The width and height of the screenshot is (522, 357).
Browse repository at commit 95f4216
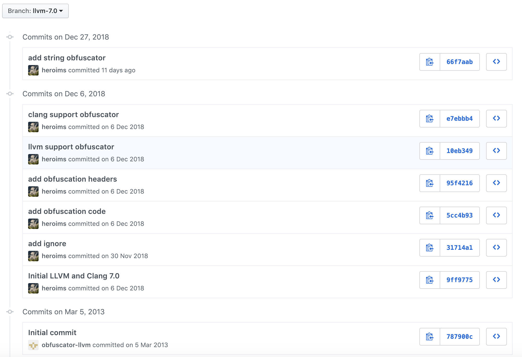pyautogui.click(x=496, y=183)
